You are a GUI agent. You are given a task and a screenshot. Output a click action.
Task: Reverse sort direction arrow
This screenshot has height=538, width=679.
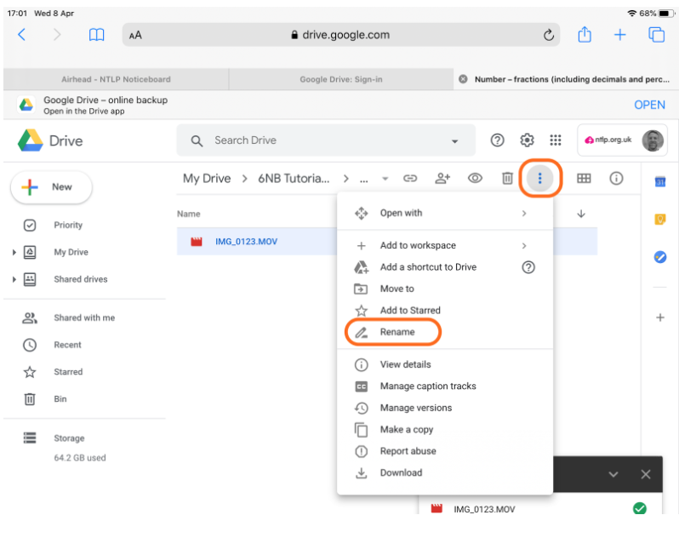pyautogui.click(x=581, y=214)
